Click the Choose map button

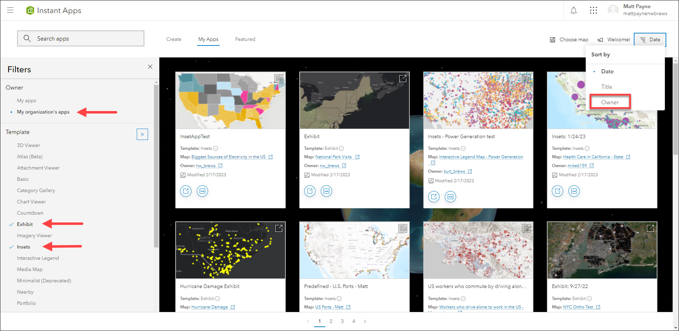tap(569, 39)
